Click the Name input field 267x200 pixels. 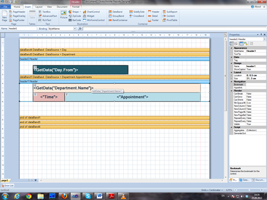23,29
